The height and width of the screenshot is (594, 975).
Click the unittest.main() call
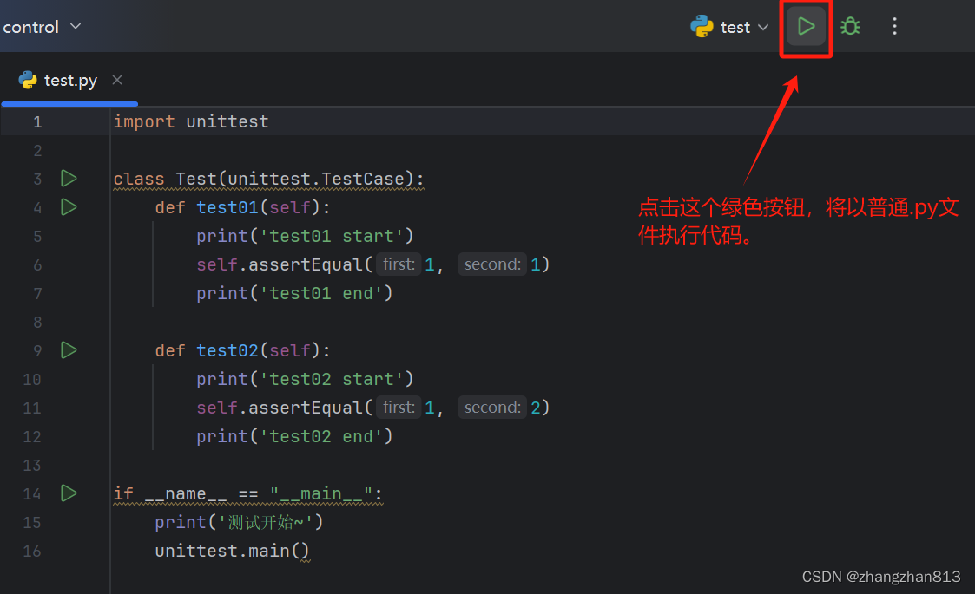(x=232, y=552)
